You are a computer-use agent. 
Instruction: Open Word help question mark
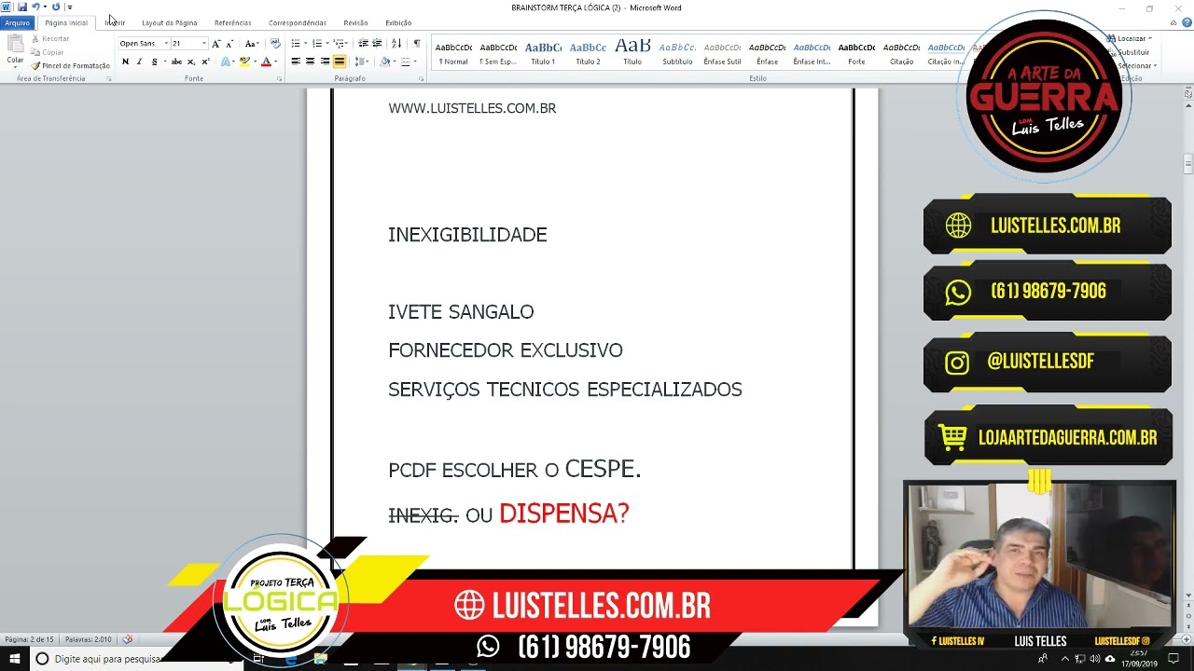click(1187, 22)
